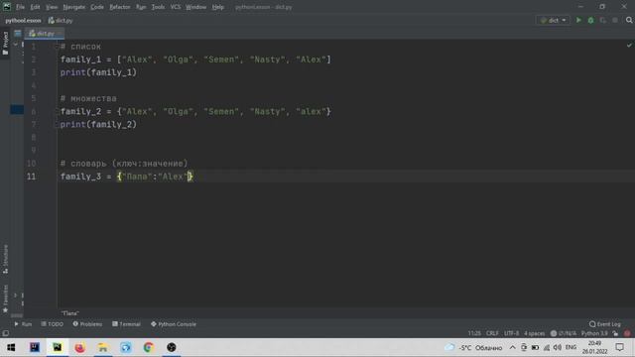This screenshot has width=635, height=357.
Task: Open the Help menu
Action: pyautogui.click(x=218, y=7)
